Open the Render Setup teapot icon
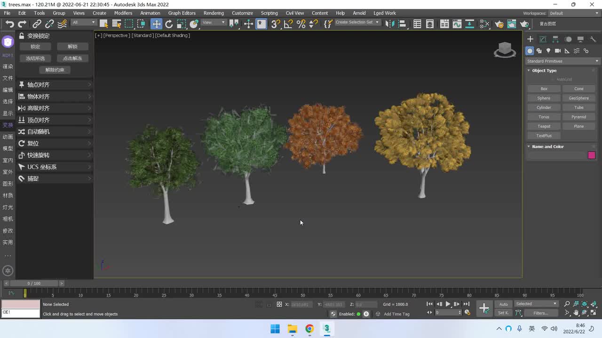The image size is (602, 338). coord(499,24)
